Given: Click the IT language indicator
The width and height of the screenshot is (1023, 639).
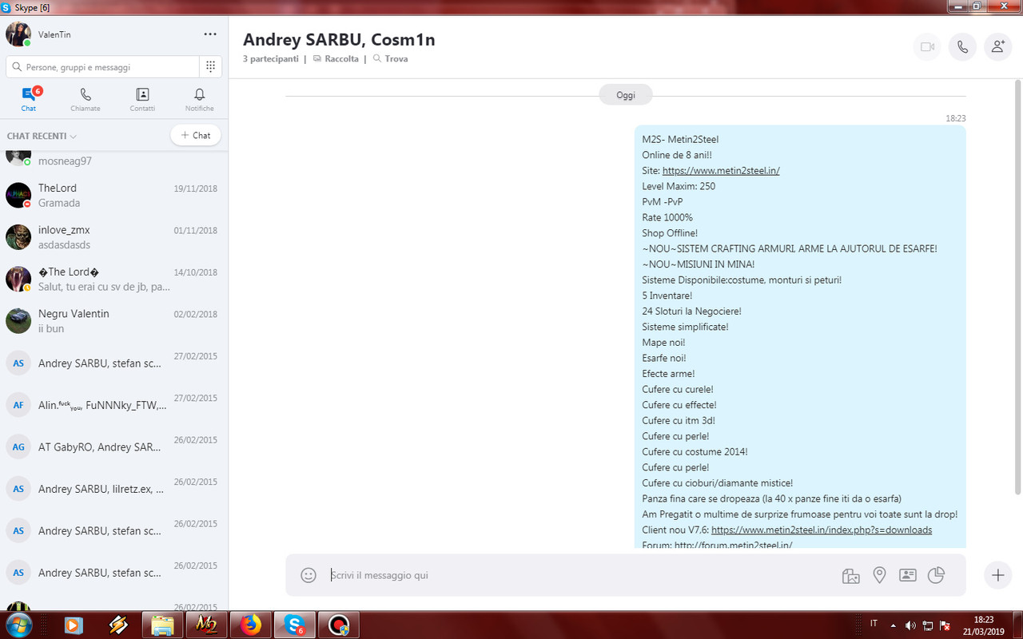Looking at the screenshot, I should point(874,623).
